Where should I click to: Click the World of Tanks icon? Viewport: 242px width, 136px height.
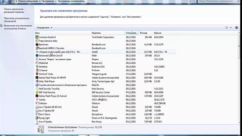tap(37, 74)
